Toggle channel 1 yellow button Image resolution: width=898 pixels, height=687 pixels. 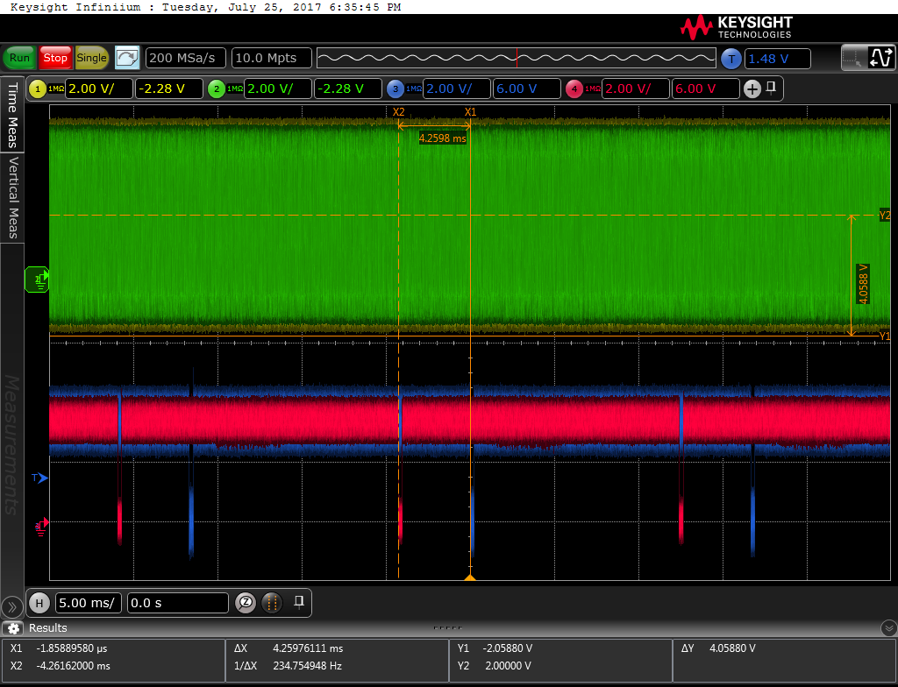coord(38,89)
